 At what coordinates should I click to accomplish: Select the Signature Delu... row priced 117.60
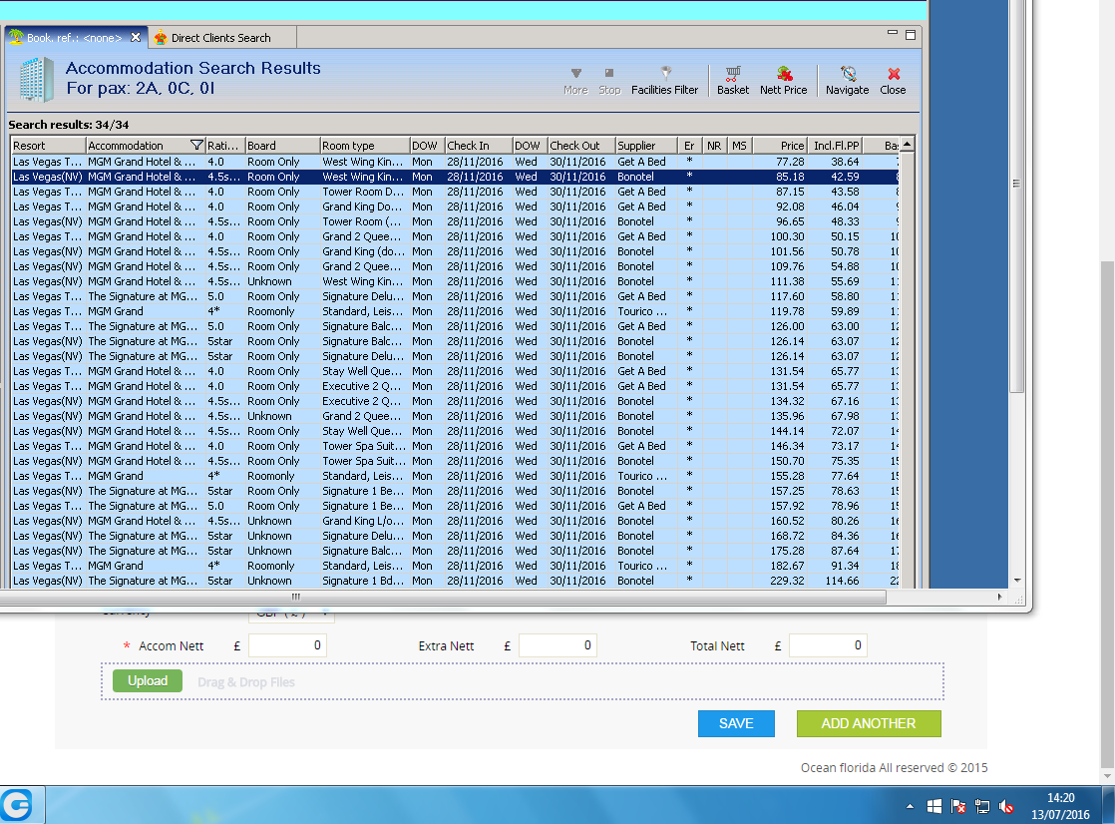[455, 296]
